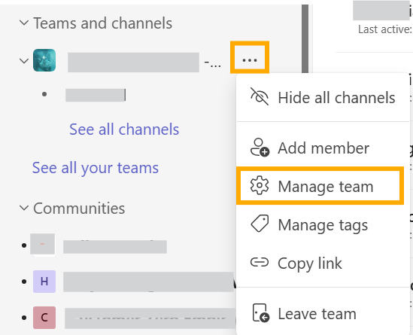The height and width of the screenshot is (335, 413).
Task: Open the purple H community avatar
Action: tap(44, 282)
